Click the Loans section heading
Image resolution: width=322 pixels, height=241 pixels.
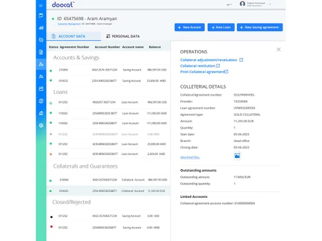pyautogui.click(x=61, y=92)
